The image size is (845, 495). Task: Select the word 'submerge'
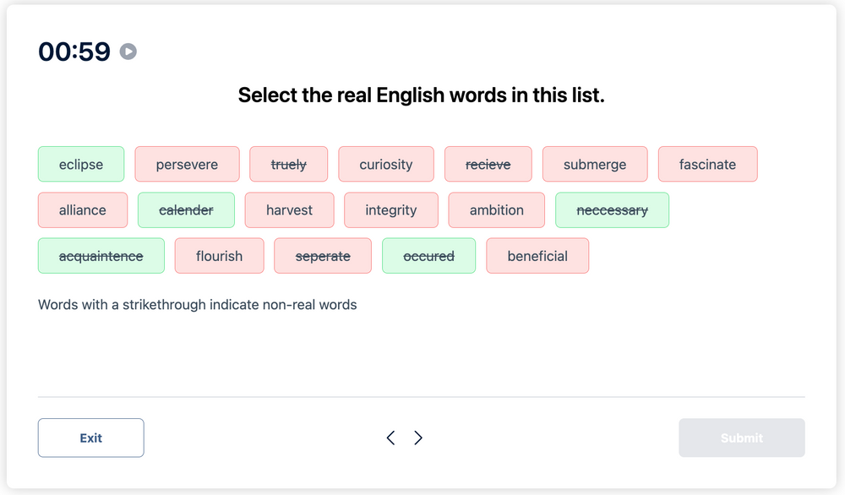595,164
